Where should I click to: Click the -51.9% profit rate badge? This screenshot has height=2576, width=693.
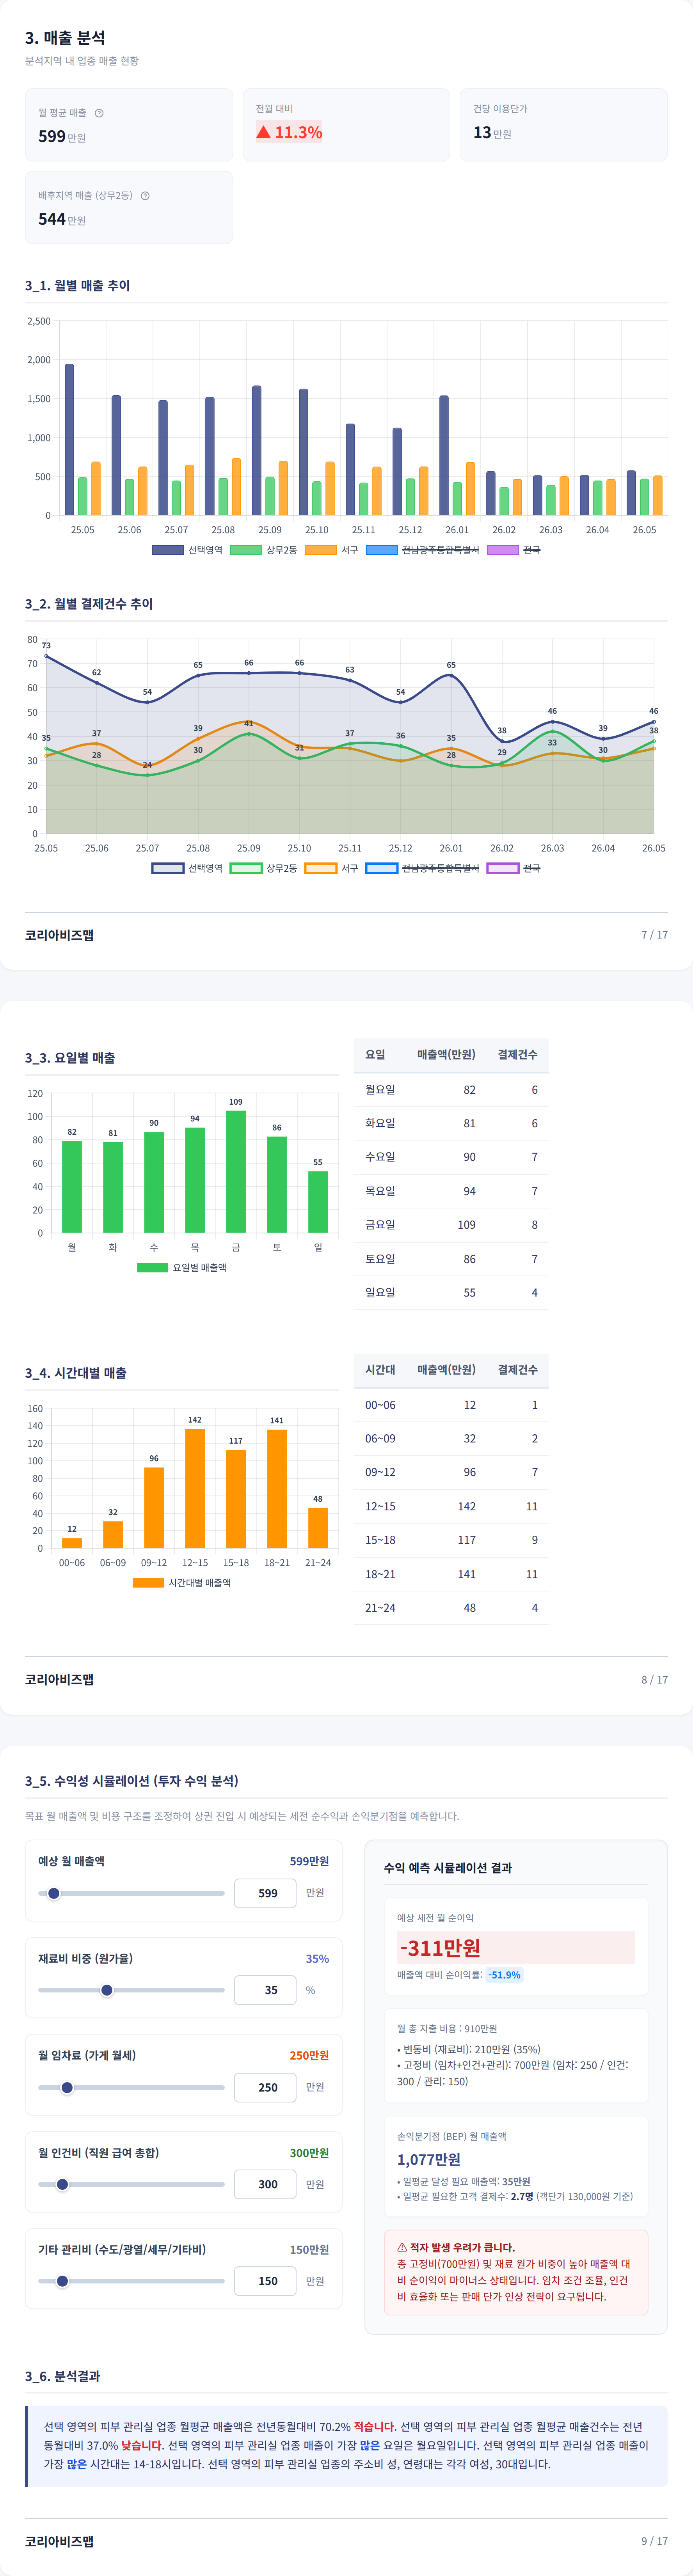tap(504, 1975)
